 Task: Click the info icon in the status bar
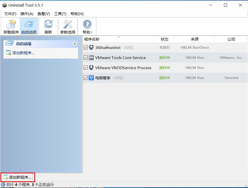(x=3, y=184)
